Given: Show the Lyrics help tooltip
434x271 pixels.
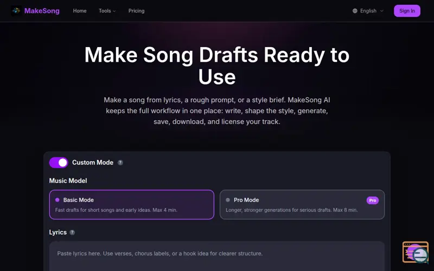Looking at the screenshot, I should [72, 233].
